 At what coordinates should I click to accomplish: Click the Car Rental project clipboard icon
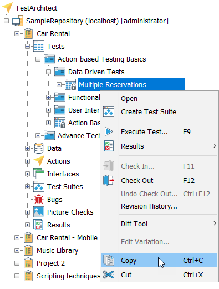click(28, 33)
